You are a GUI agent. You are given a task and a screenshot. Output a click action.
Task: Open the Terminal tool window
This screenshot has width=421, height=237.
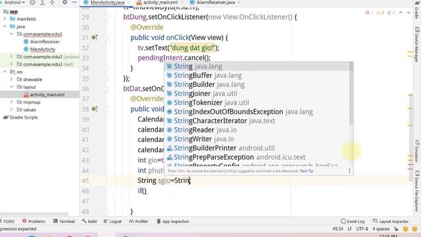(64, 221)
